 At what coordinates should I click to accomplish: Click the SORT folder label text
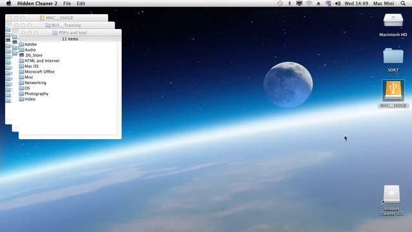(393, 70)
